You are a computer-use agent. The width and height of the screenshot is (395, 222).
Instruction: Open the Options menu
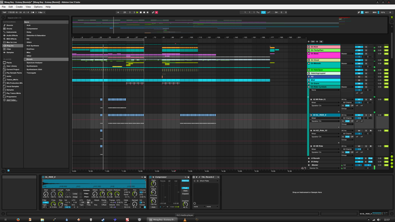click(x=38, y=7)
